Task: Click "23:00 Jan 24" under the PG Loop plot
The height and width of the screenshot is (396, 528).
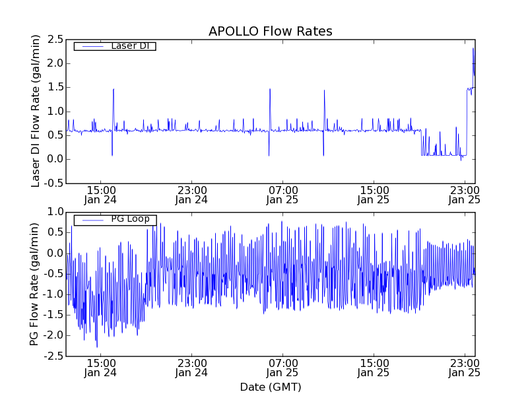Action: pos(191,368)
